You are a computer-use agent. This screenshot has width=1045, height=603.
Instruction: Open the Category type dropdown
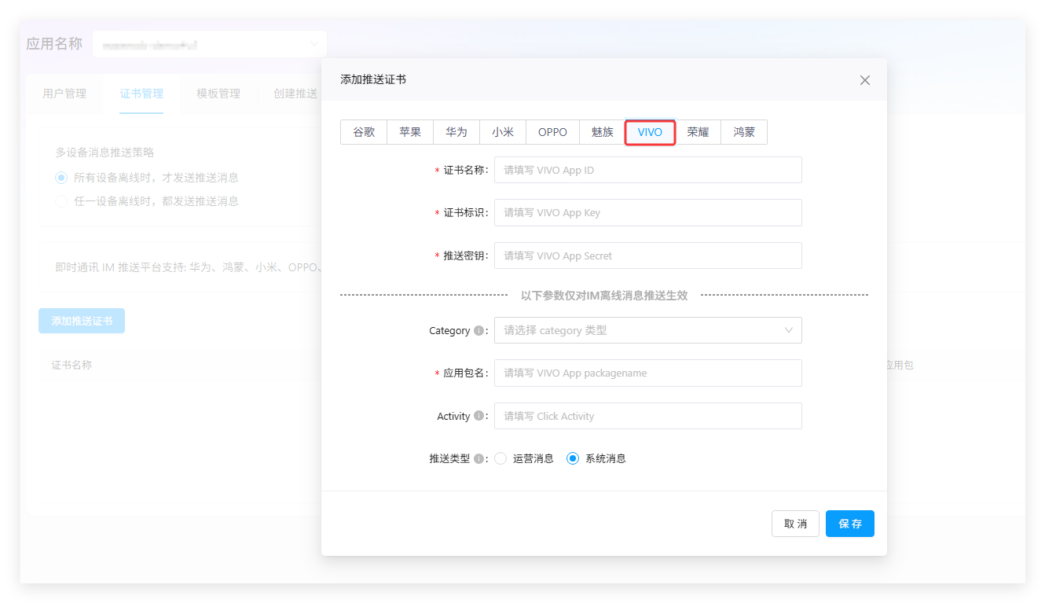pos(647,330)
